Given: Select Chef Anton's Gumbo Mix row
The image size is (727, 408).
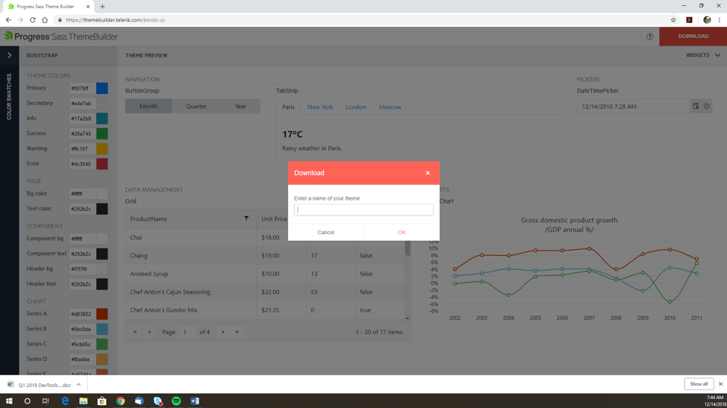Looking at the screenshot, I should coord(265,310).
